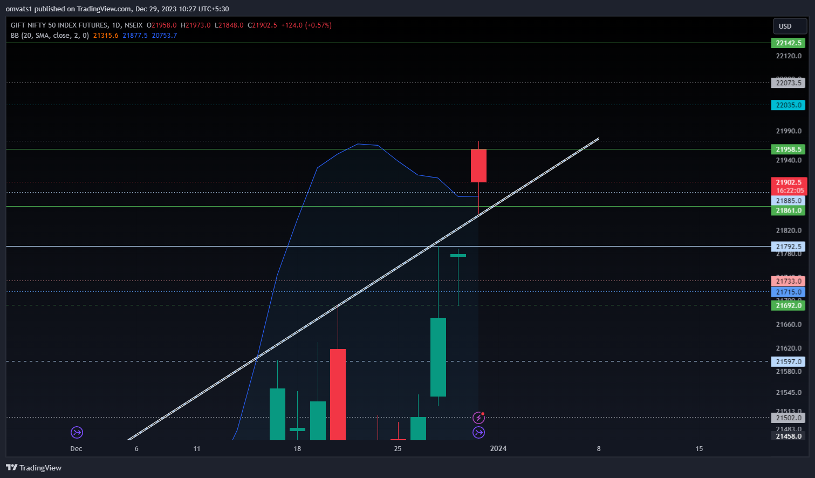The width and height of the screenshot is (815, 478).
Task: Select the 21715.0 blue price label
Action: click(788, 292)
